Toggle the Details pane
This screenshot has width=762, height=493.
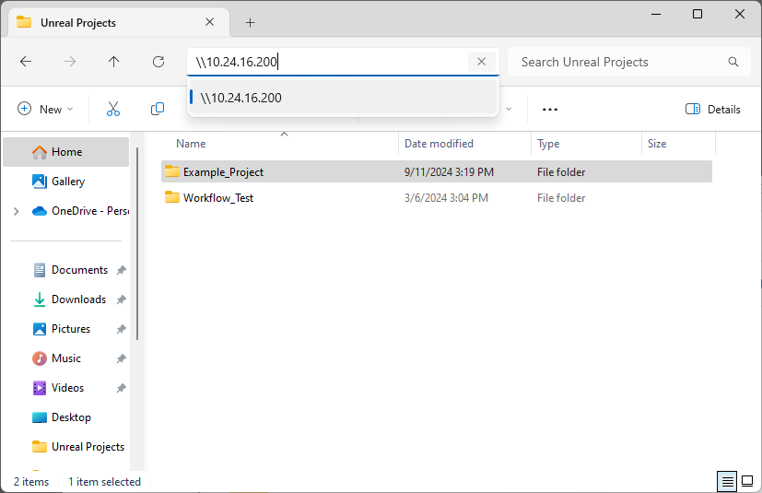[713, 110]
